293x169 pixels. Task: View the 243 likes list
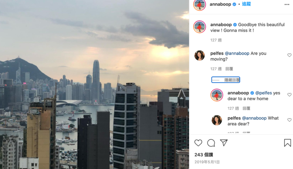pos(204,155)
